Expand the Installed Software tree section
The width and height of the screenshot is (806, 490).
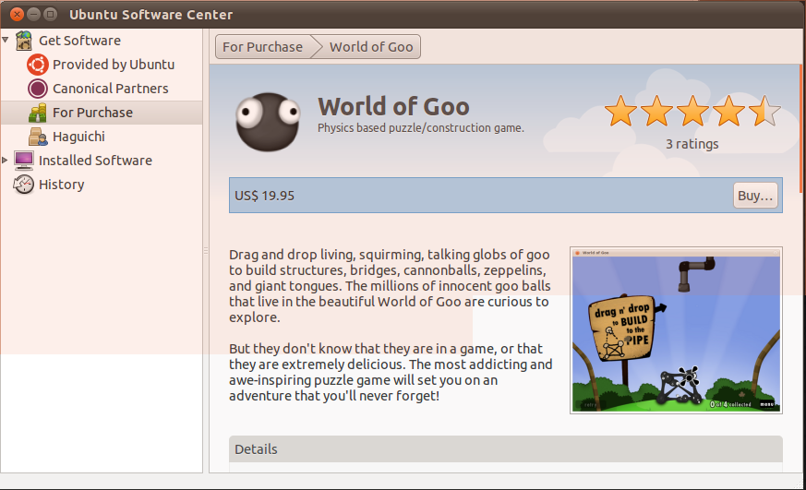pos(6,161)
